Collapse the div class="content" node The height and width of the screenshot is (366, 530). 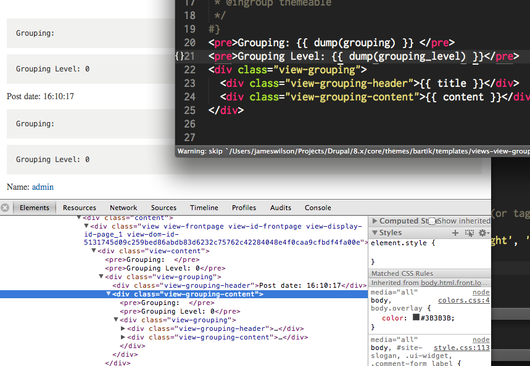79,218
